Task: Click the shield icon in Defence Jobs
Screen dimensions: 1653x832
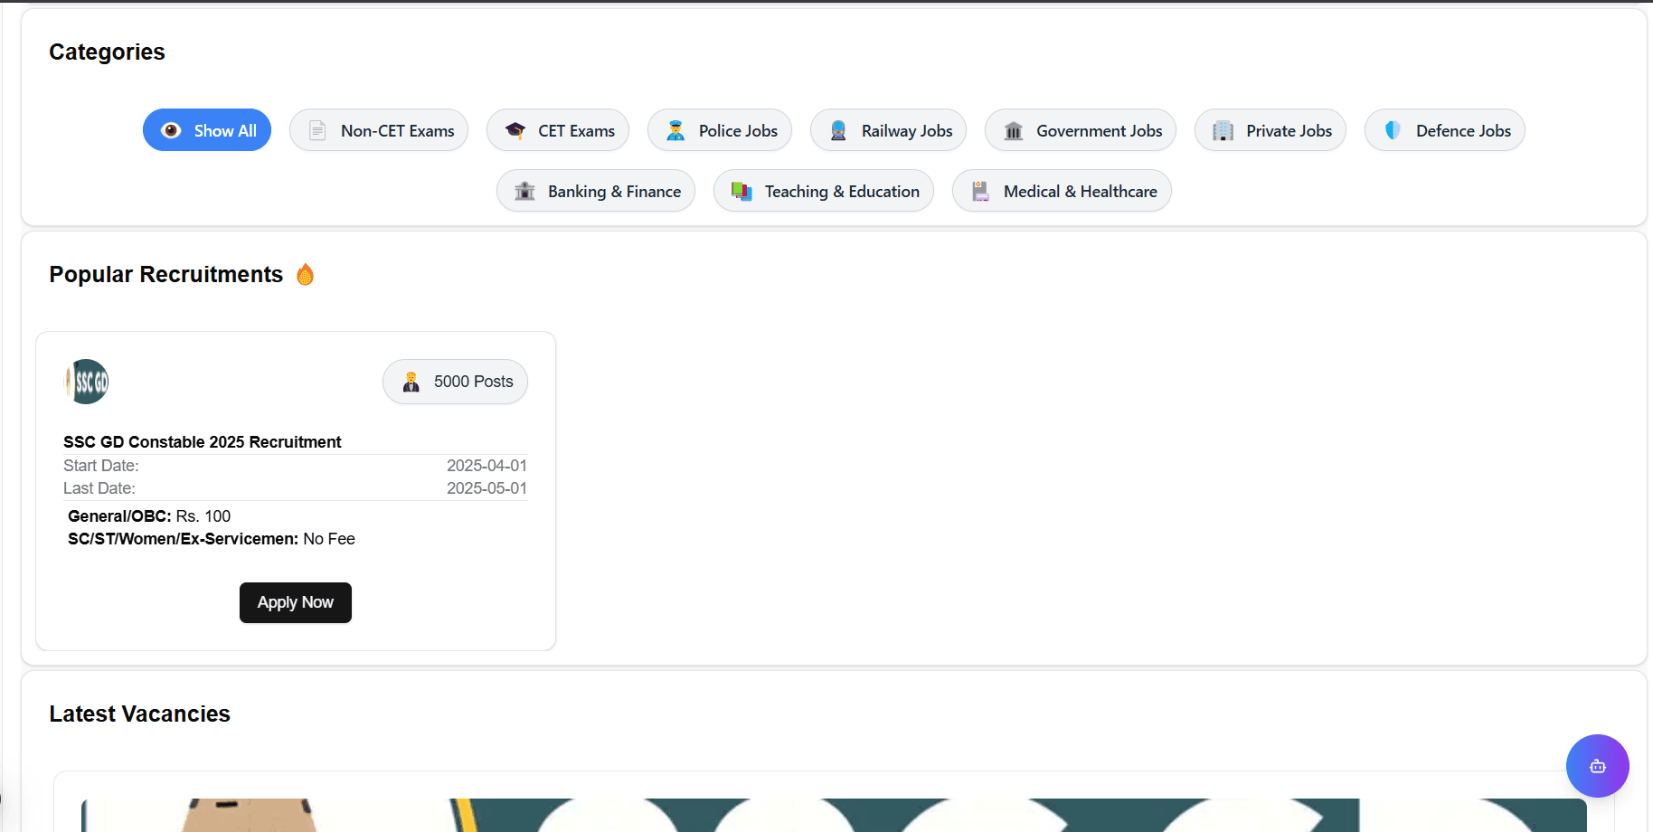Action: [1393, 130]
